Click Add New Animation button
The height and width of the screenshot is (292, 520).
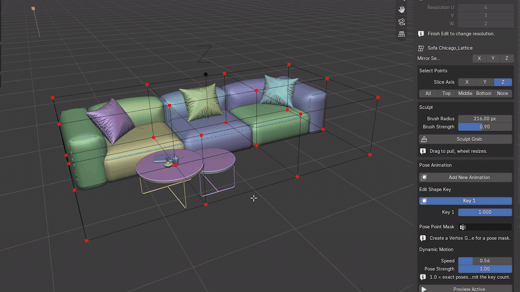(x=466, y=177)
